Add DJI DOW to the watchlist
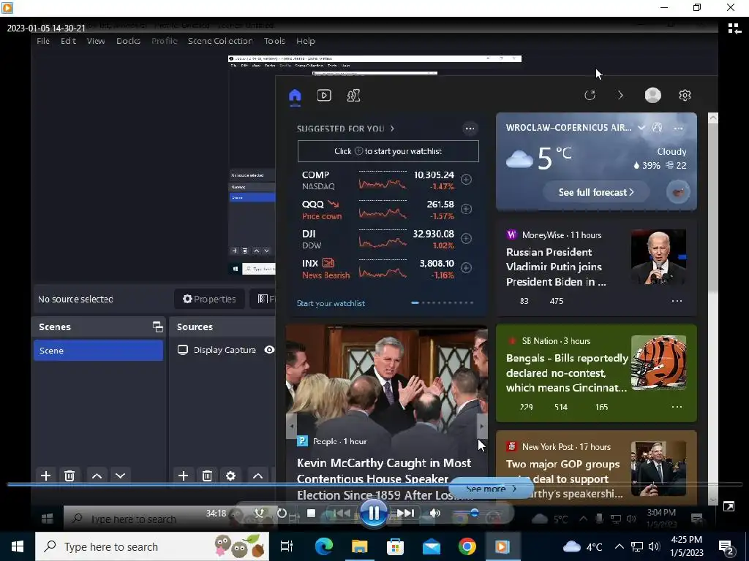Viewport: 749px width, 561px height. coord(466,239)
